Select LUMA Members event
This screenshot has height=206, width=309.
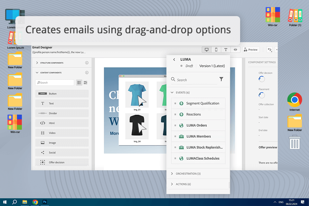point(198,136)
